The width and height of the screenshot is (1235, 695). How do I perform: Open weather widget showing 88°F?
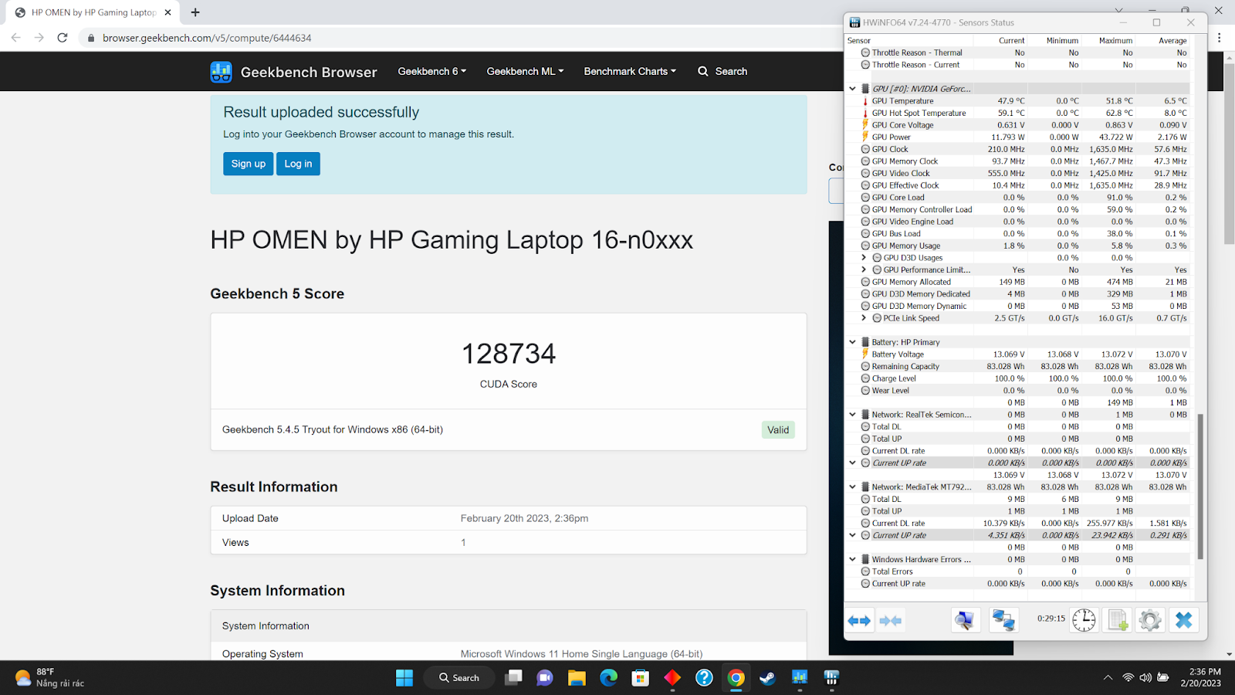tap(50, 677)
